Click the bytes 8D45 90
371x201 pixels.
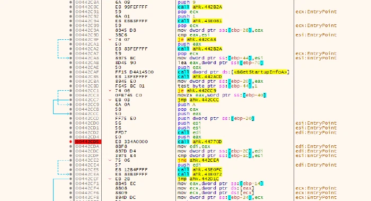(x=126, y=63)
